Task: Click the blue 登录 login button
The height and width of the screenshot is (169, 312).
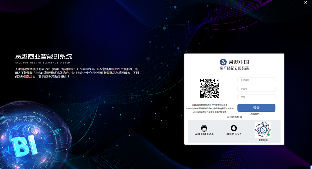Action: (x=256, y=108)
